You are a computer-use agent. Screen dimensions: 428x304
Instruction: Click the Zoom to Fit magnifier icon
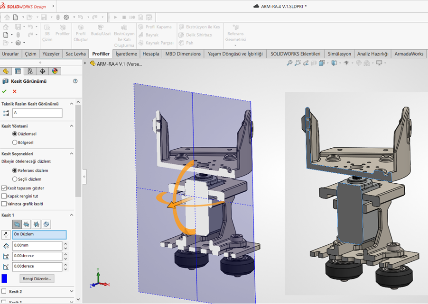tap(289, 63)
